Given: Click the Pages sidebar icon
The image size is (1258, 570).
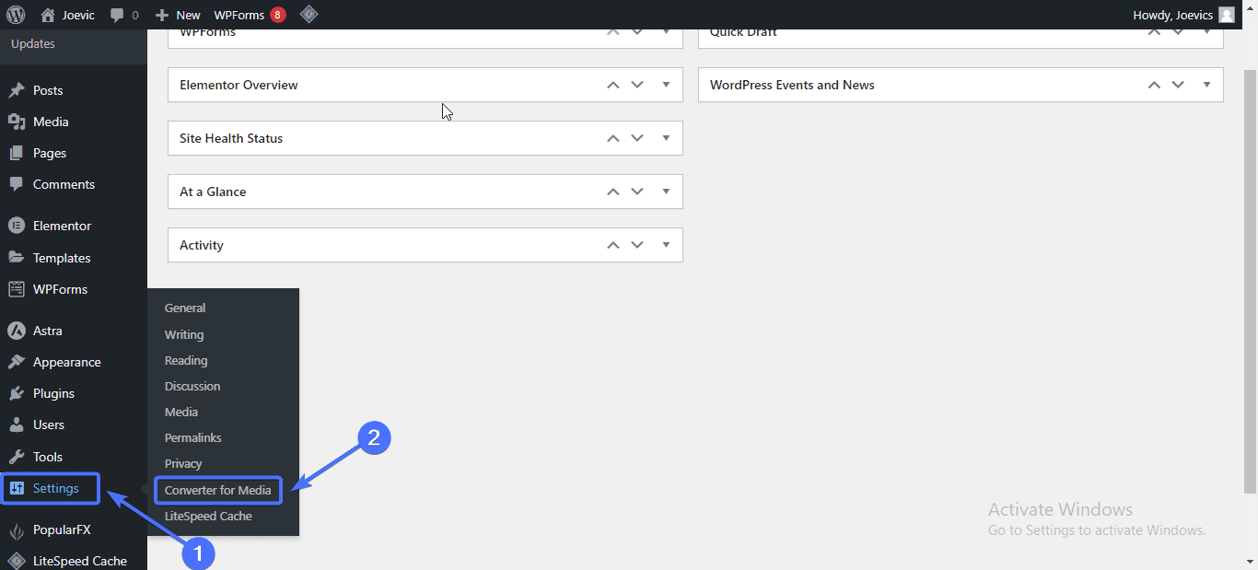Looking at the screenshot, I should [17, 153].
